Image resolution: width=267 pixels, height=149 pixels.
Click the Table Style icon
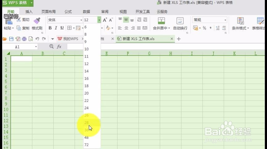click(x=261, y=21)
